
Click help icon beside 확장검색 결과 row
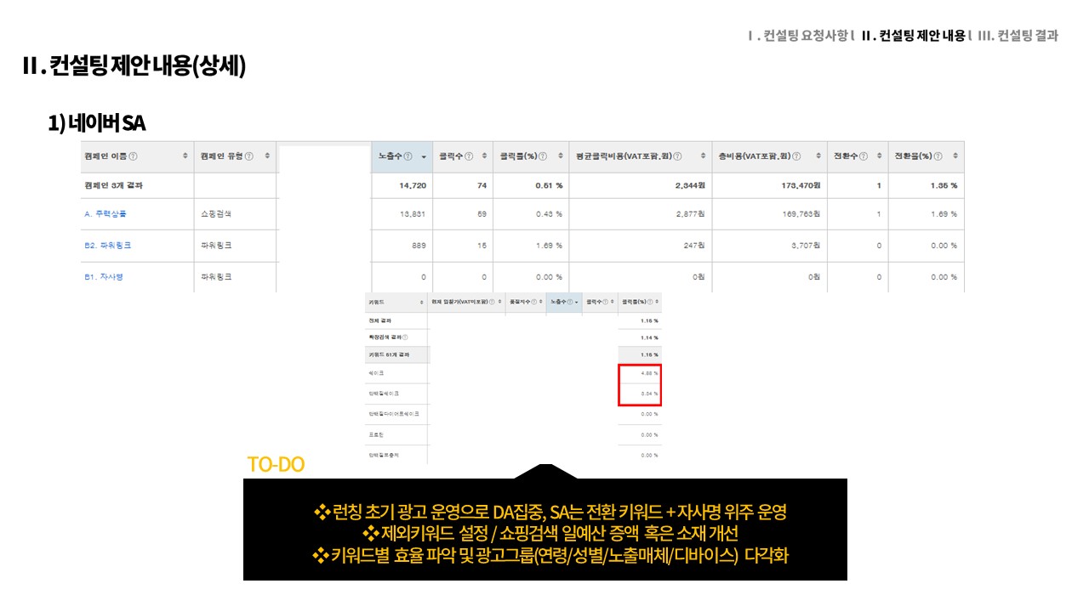click(405, 337)
